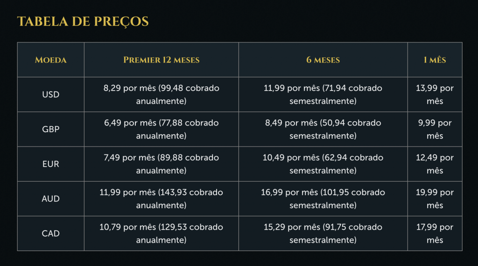Click GBP 6,49 por mês annual price
Image resolution: width=478 pixels, height=266 pixels.
click(x=161, y=129)
